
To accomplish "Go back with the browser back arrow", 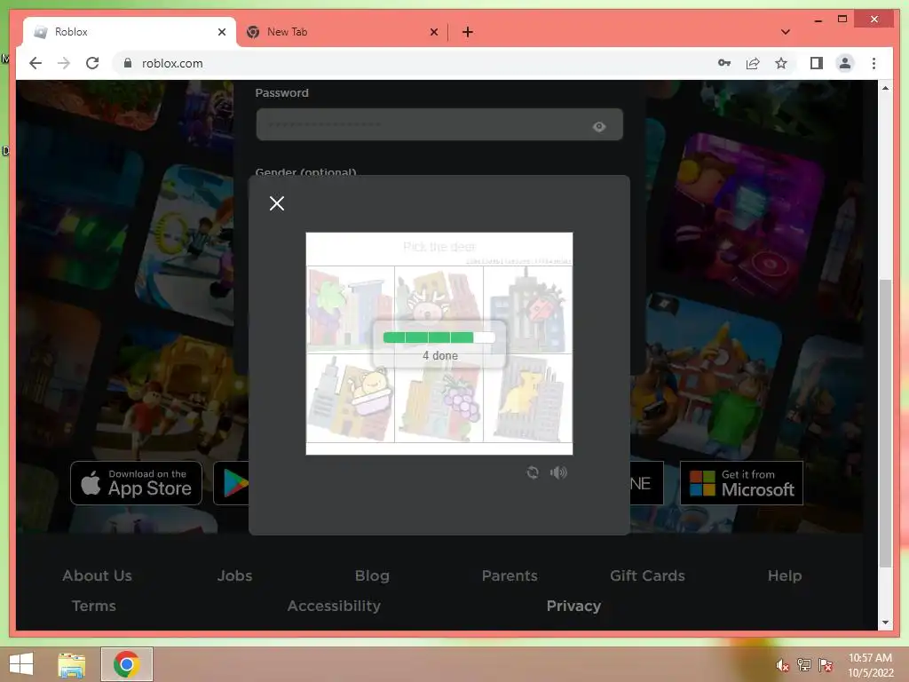I will tap(36, 63).
